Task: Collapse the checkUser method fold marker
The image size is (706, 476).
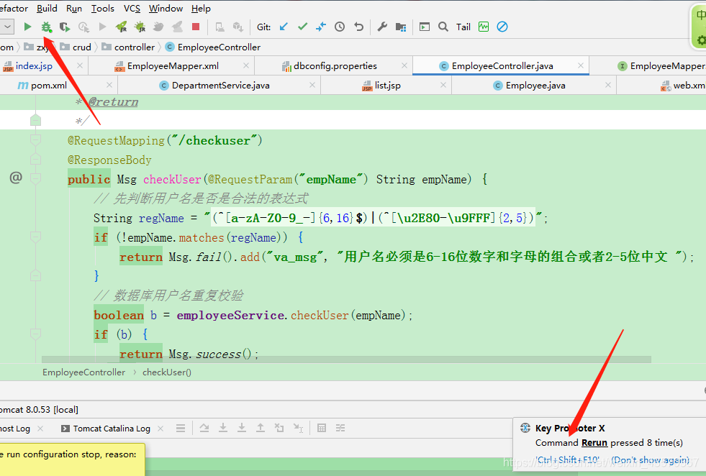Action: 35,178
